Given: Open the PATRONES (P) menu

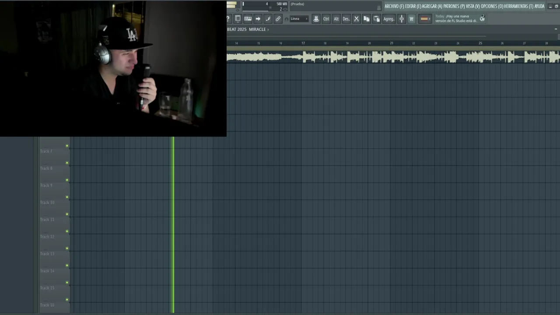Looking at the screenshot, I should click(x=454, y=6).
